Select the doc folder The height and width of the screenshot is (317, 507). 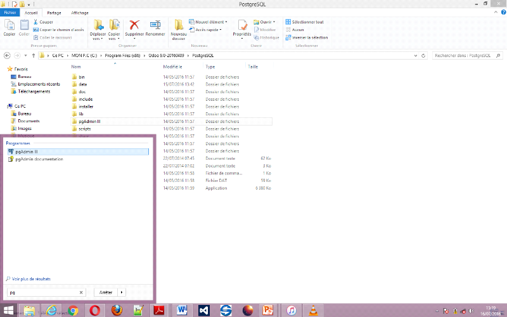[82, 92]
